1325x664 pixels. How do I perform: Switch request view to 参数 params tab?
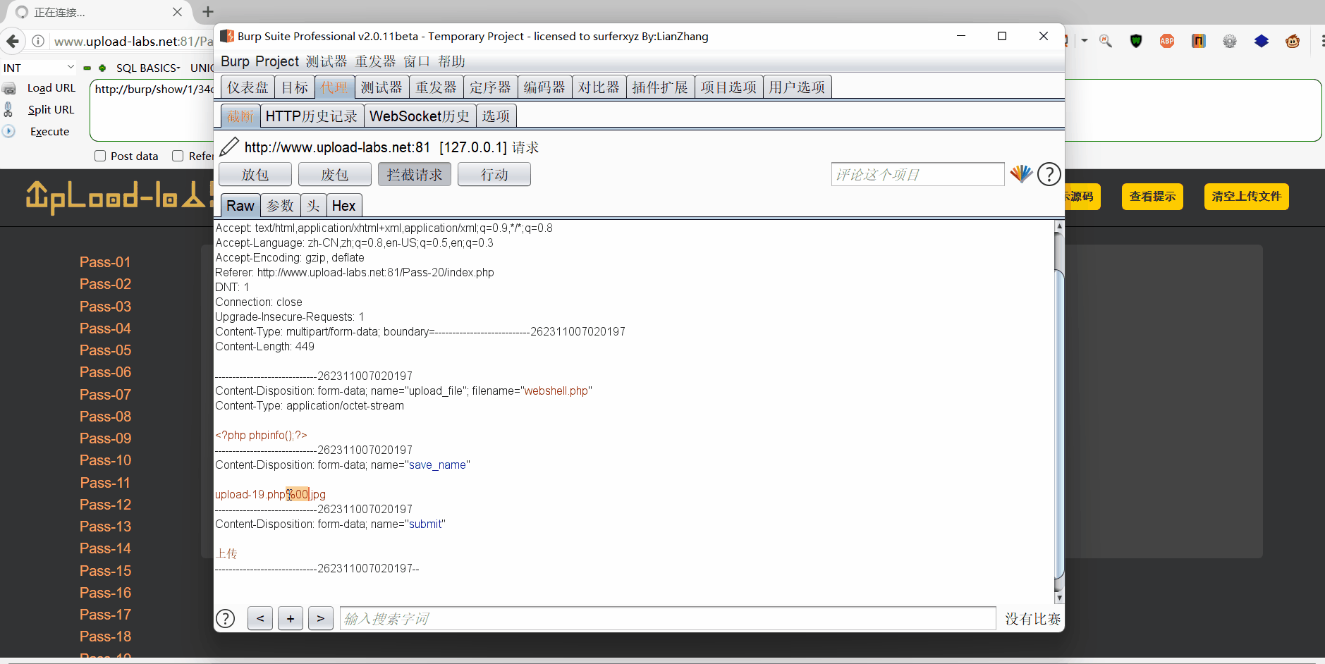coord(280,206)
